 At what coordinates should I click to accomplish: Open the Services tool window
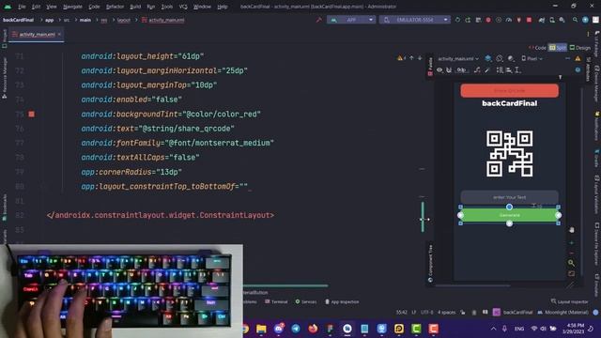point(306,301)
